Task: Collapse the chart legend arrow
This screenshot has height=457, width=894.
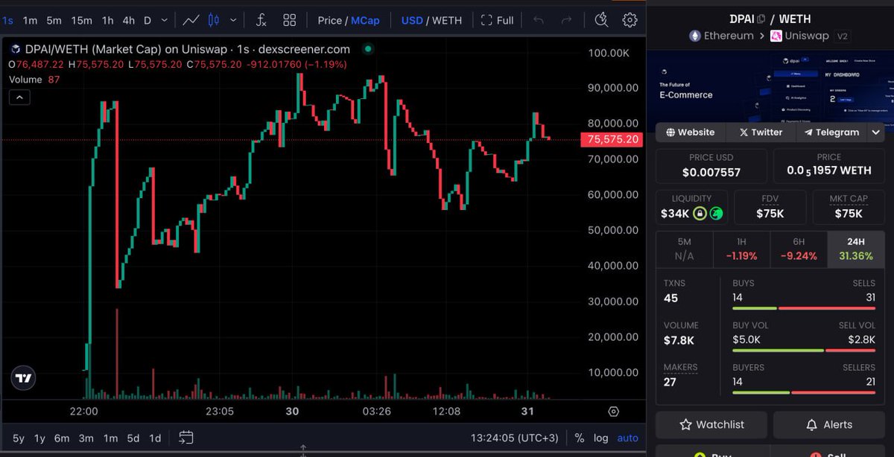Action: tap(19, 97)
